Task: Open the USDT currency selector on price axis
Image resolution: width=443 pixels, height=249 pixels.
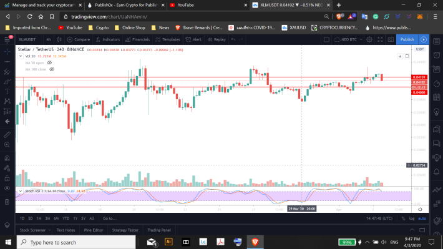Action: tap(419, 49)
